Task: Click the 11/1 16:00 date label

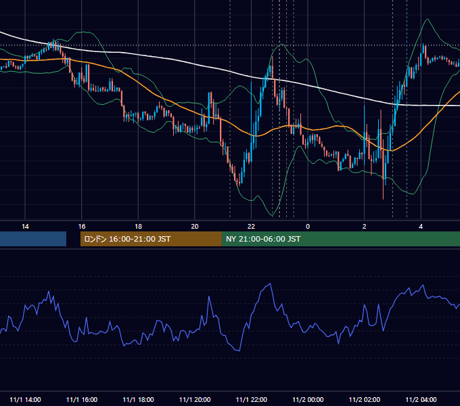Action: pos(82,399)
